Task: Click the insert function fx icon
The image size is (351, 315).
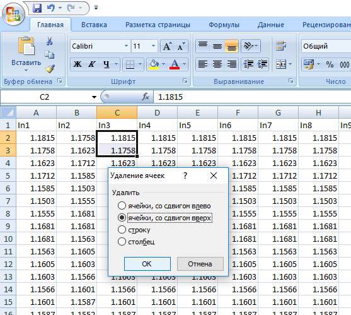Action: pos(146,97)
